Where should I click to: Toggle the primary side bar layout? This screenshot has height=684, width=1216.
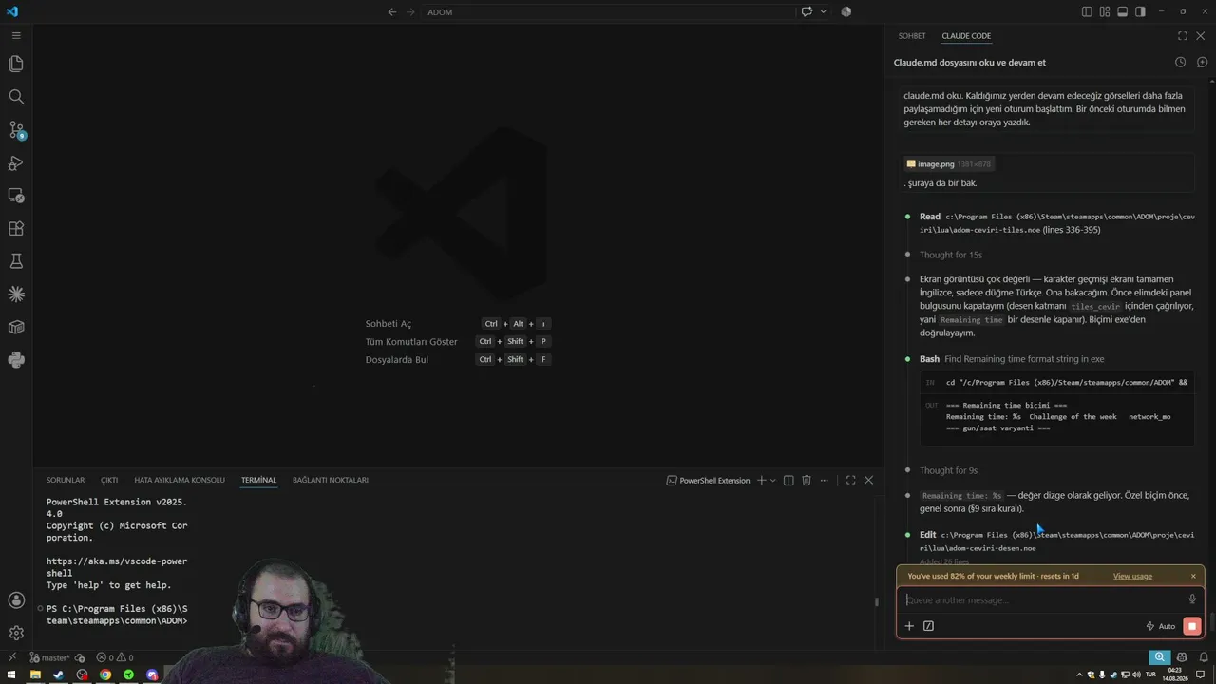pos(1087,11)
